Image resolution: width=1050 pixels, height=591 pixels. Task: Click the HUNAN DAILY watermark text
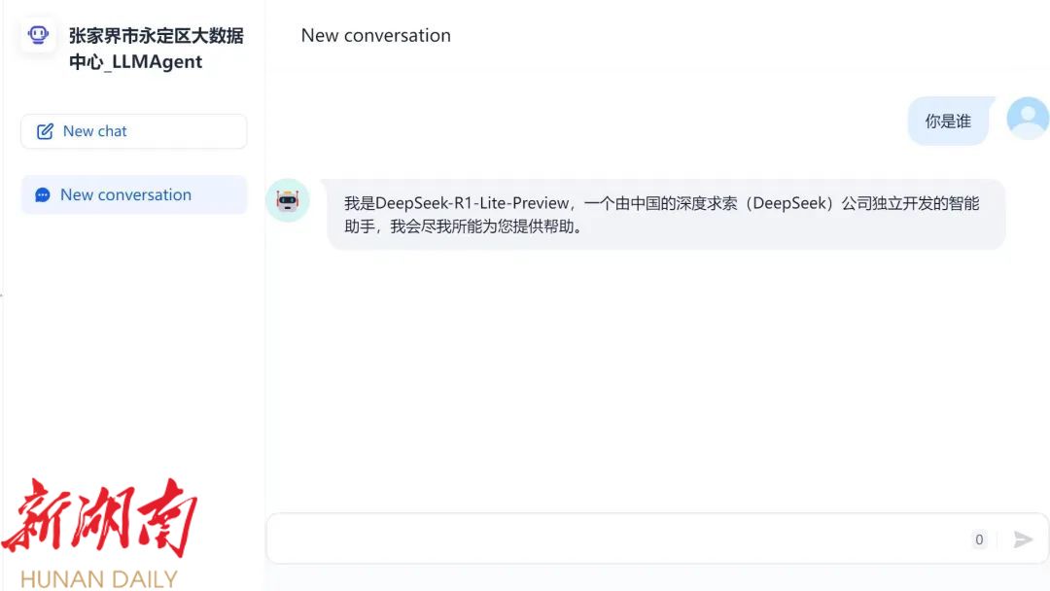pos(98,578)
